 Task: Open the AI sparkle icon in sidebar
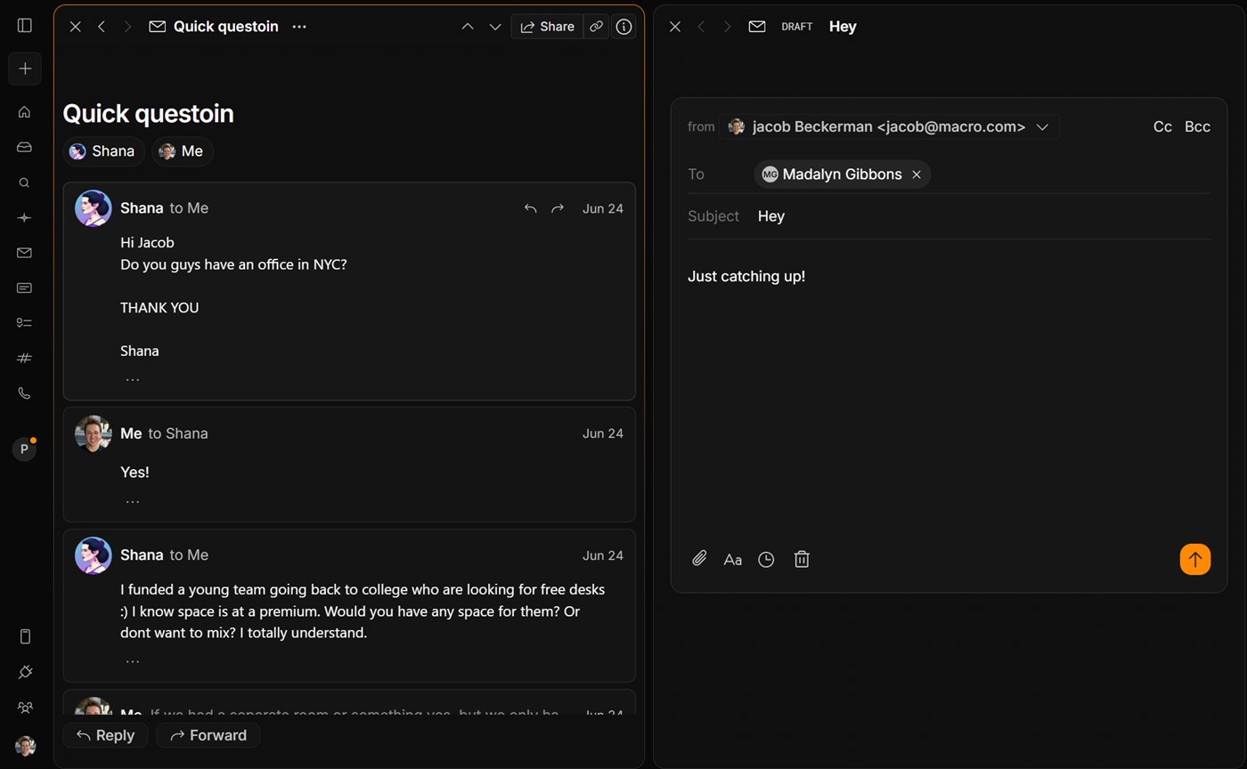tap(25, 218)
